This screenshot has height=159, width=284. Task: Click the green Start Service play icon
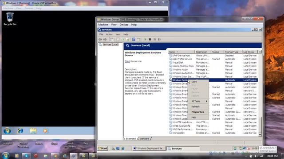coord(145,39)
